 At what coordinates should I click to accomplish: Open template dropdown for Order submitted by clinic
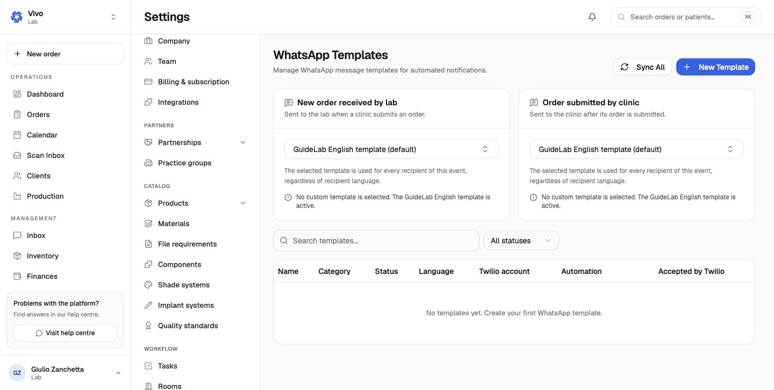pyautogui.click(x=636, y=149)
